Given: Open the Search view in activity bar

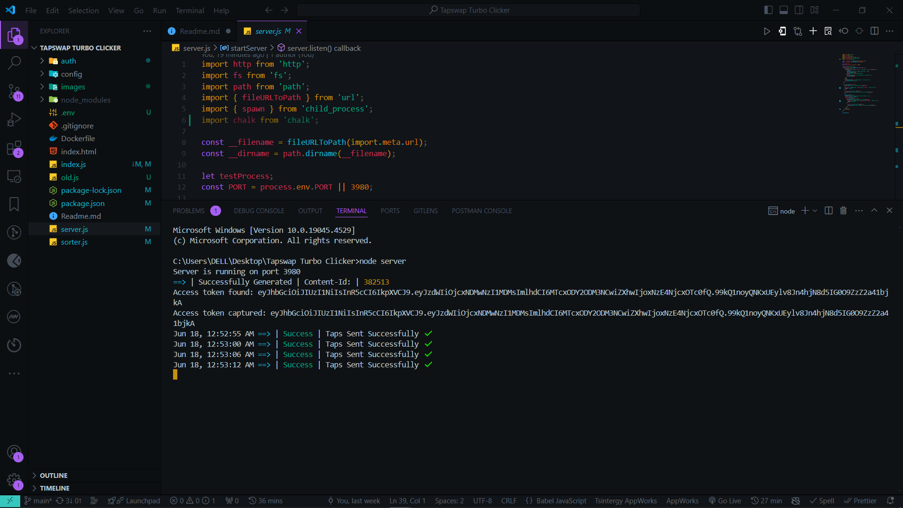Looking at the screenshot, I should click(x=14, y=63).
